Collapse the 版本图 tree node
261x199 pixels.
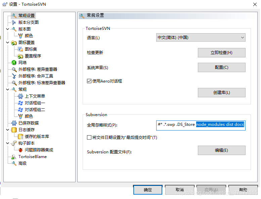tap(7, 29)
